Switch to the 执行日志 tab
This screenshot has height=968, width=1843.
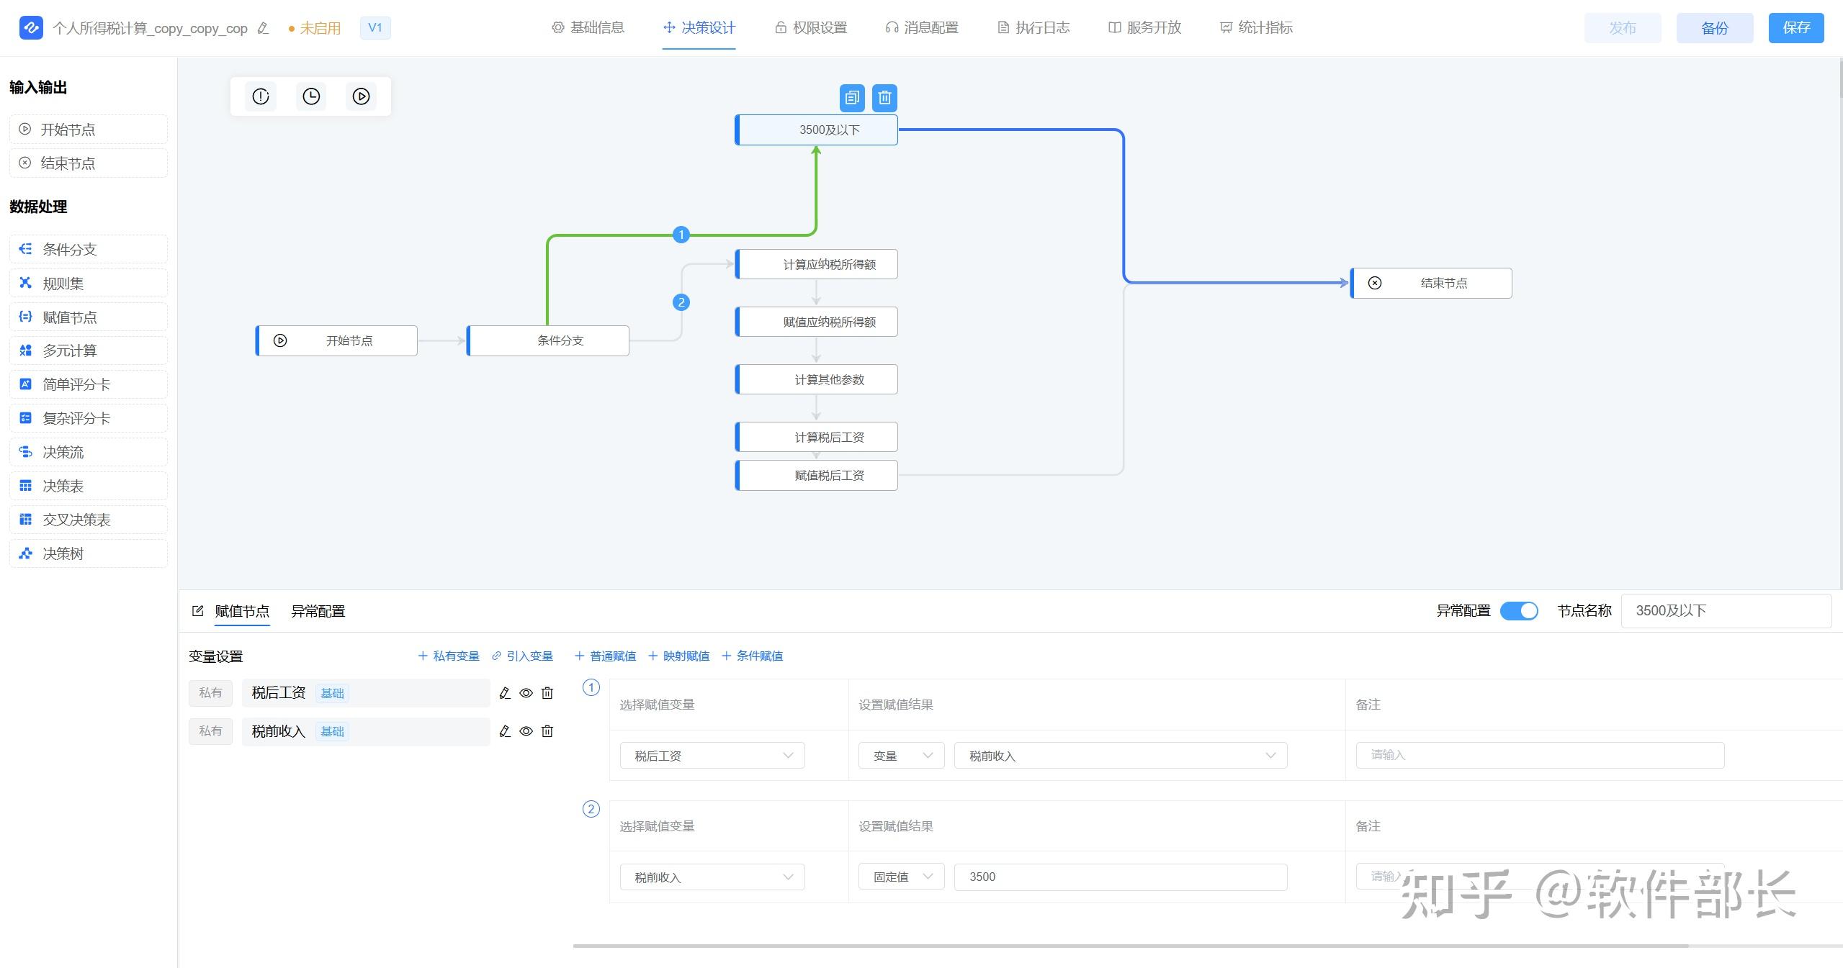pyautogui.click(x=1033, y=27)
